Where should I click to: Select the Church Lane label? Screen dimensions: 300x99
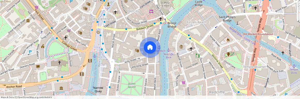(x=229, y=64)
